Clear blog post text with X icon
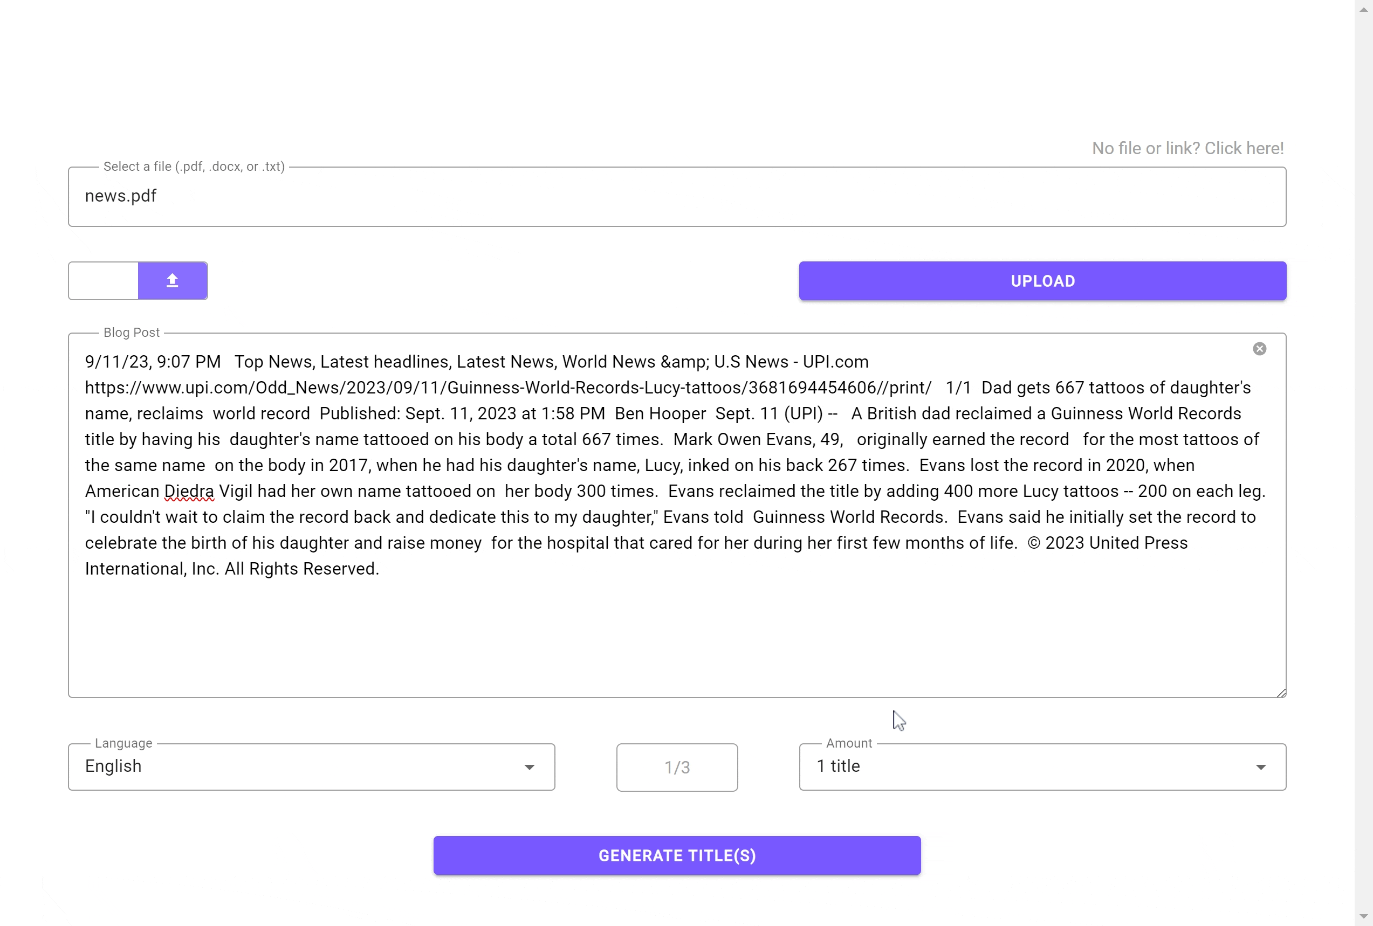This screenshot has height=926, width=1373. 1259,349
